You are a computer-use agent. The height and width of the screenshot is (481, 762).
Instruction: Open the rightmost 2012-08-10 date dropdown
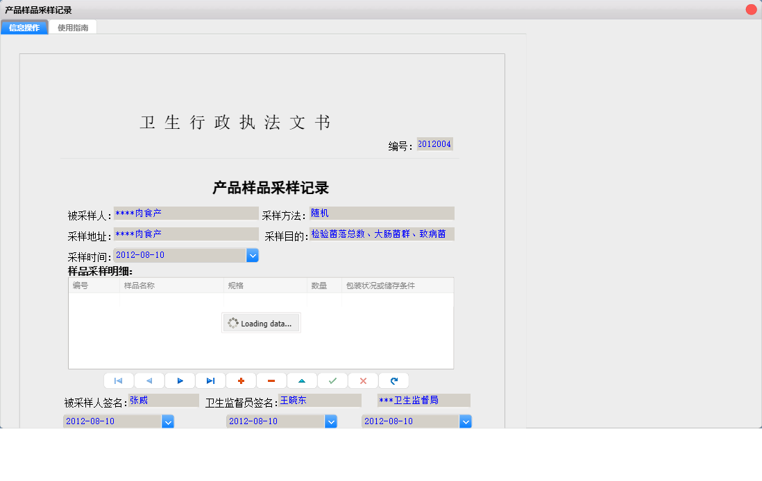(466, 421)
